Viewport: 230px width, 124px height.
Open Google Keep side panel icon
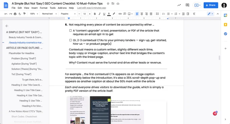(226, 24)
